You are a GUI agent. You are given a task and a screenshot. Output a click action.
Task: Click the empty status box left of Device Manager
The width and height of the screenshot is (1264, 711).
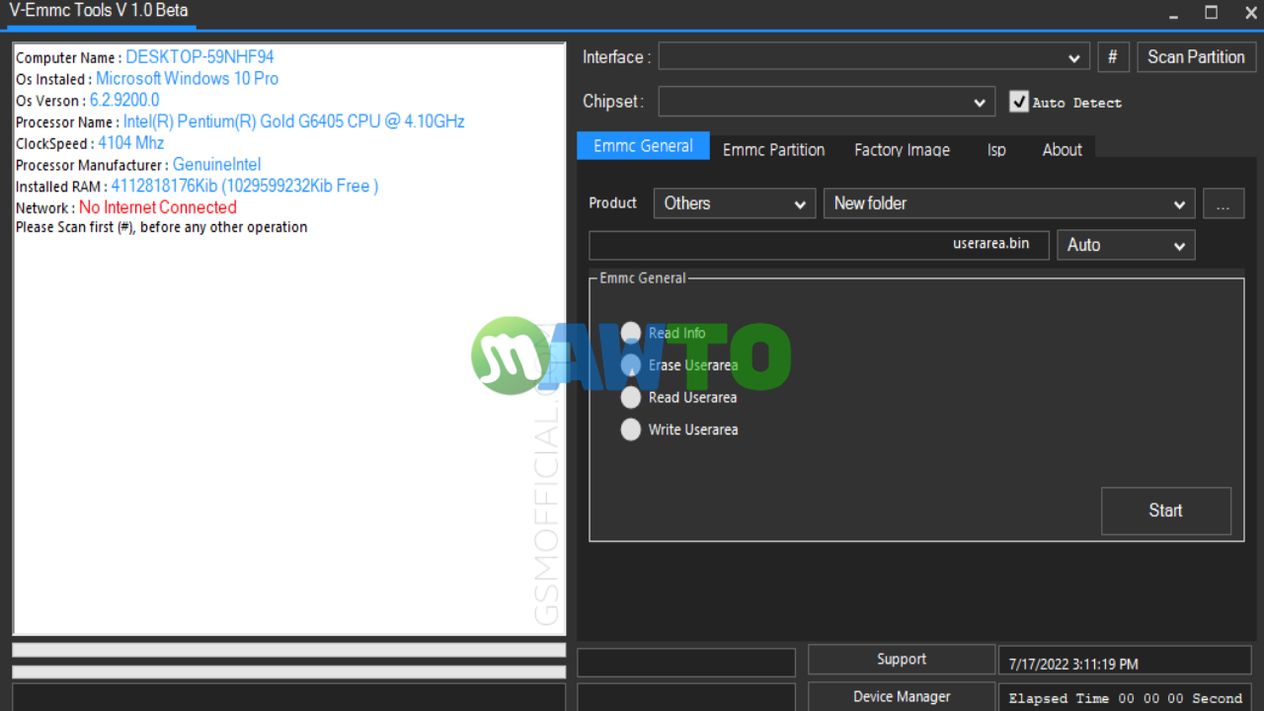(686, 697)
